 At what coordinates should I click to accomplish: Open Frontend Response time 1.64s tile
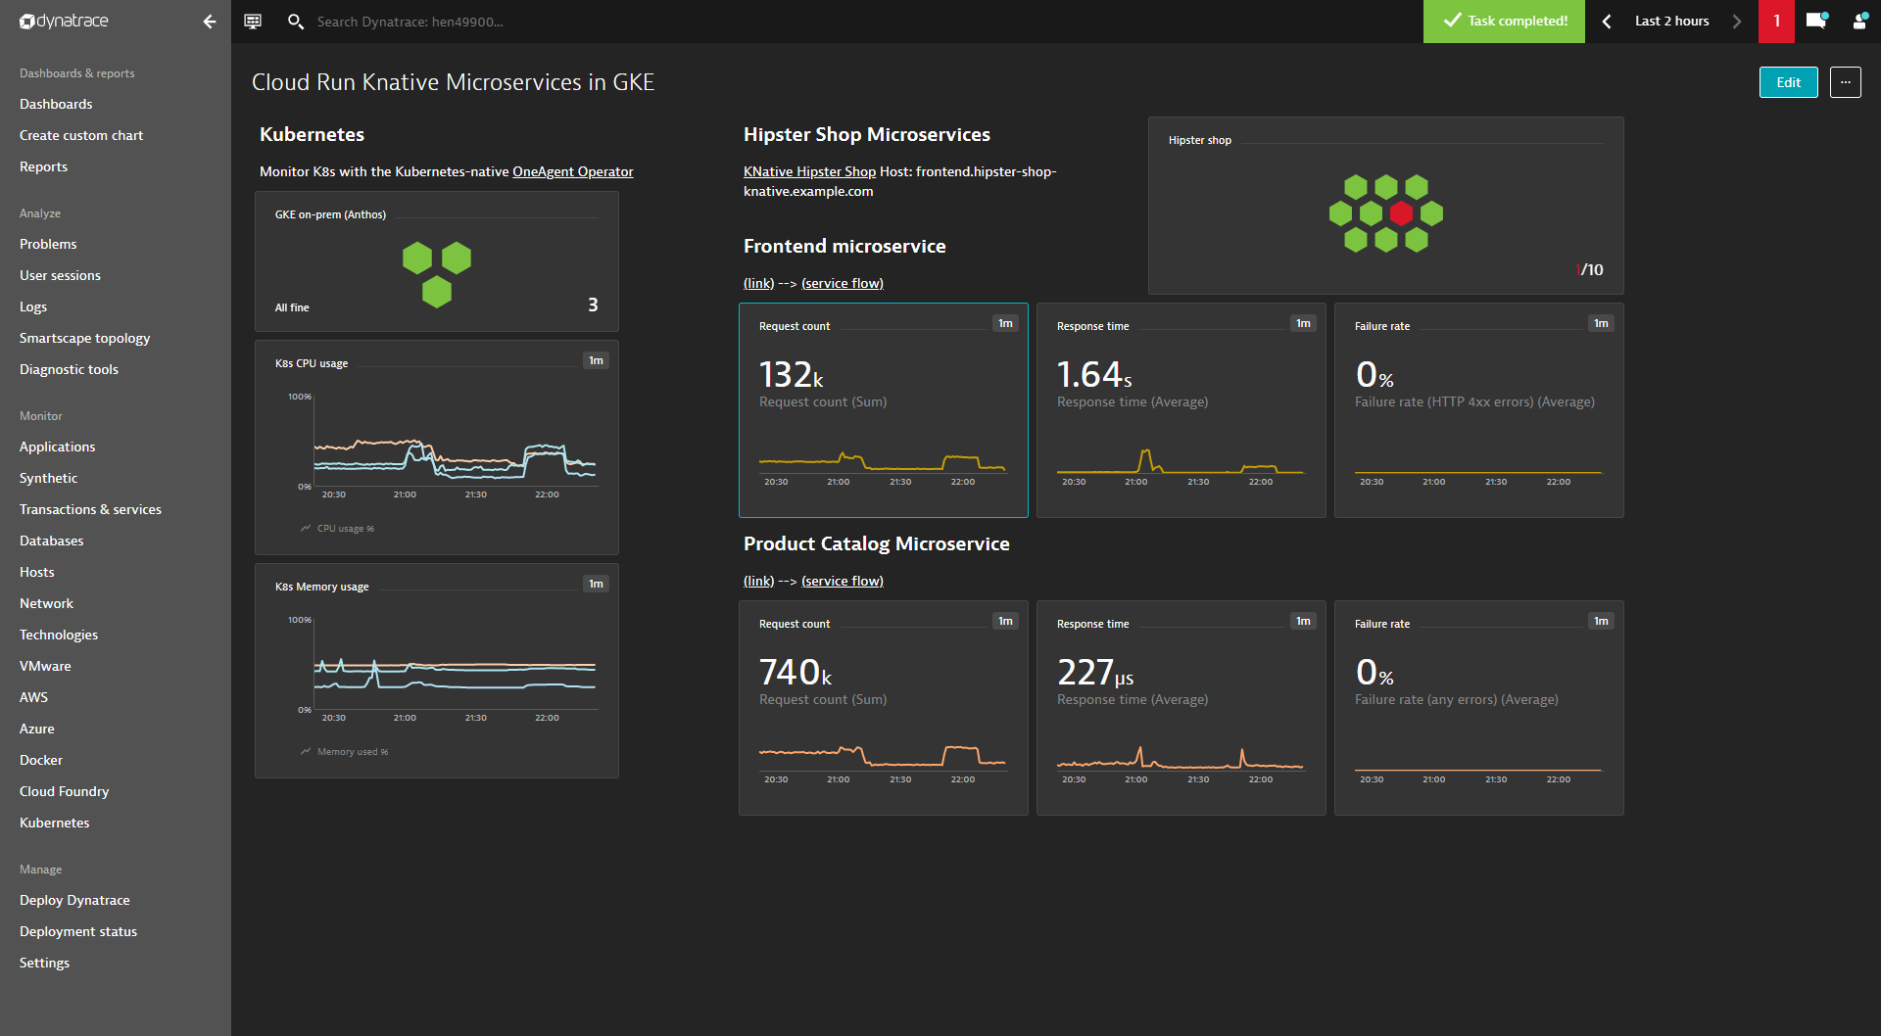pos(1182,410)
